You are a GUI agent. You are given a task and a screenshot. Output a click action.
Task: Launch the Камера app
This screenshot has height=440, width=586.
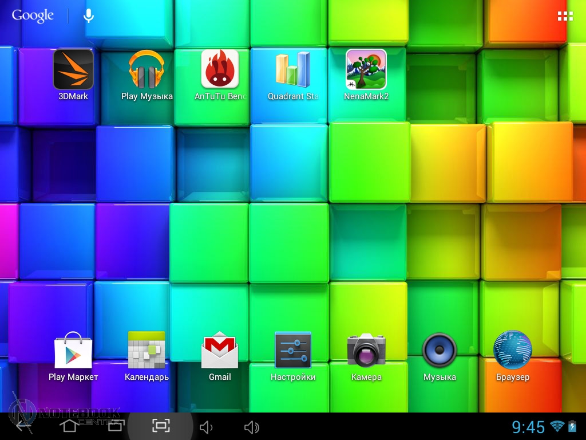point(366,351)
